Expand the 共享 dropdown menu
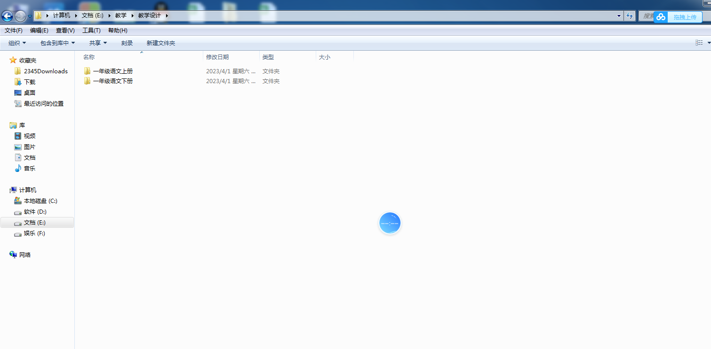711x349 pixels. click(x=98, y=43)
